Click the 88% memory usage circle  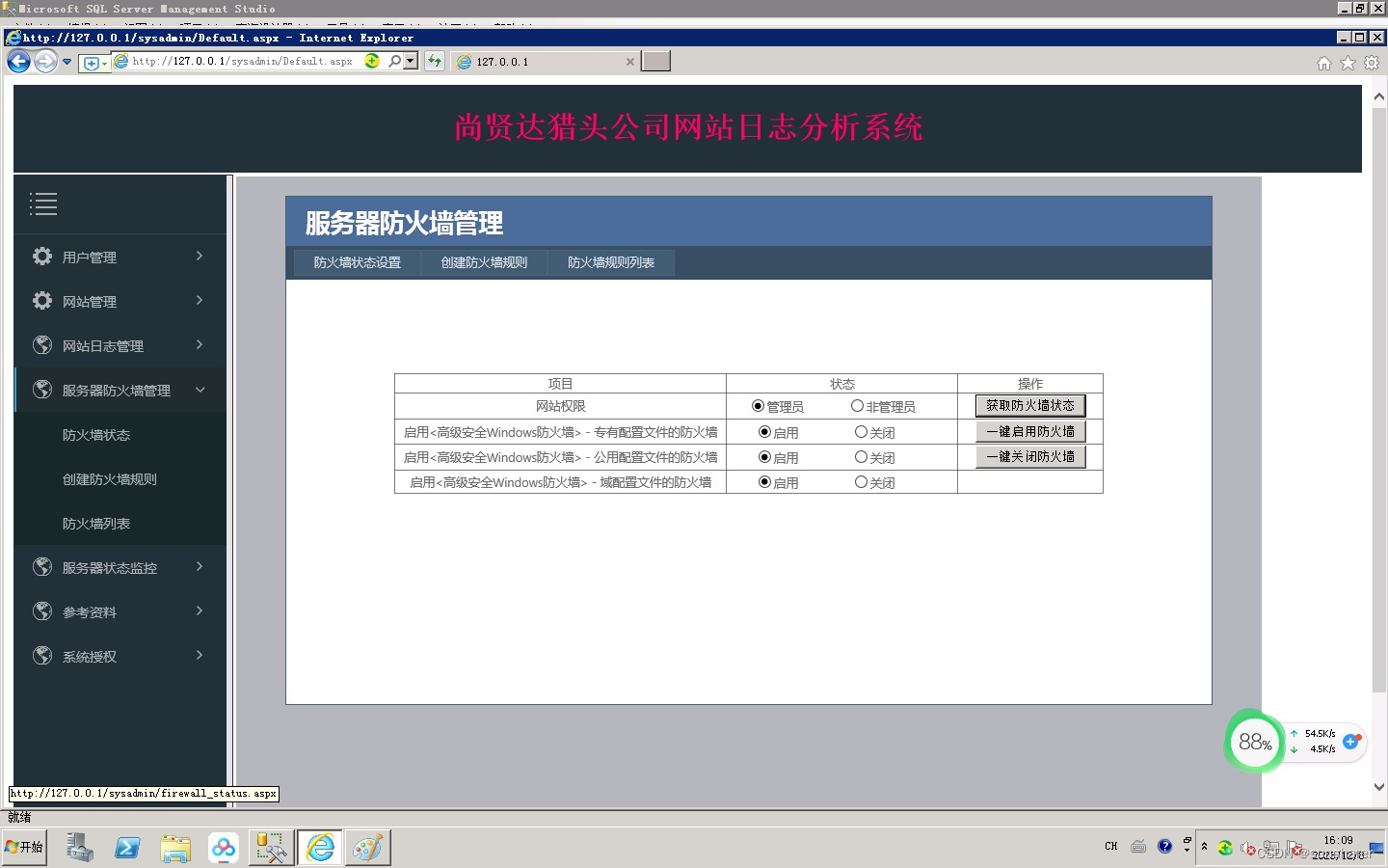click(1255, 742)
